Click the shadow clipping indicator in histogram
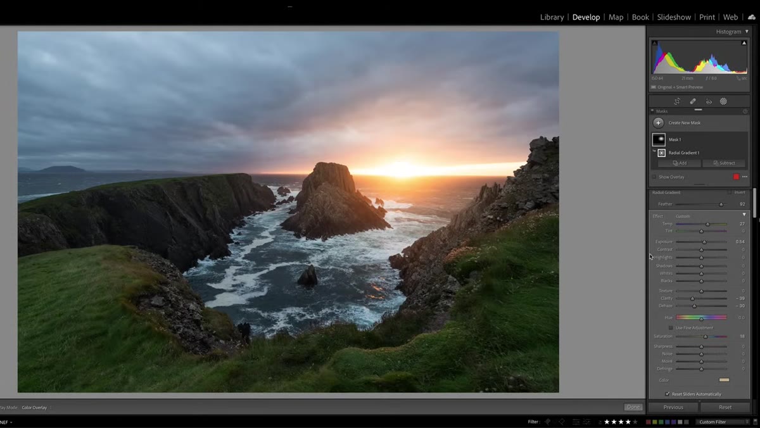This screenshot has height=428, width=760. coord(655,43)
